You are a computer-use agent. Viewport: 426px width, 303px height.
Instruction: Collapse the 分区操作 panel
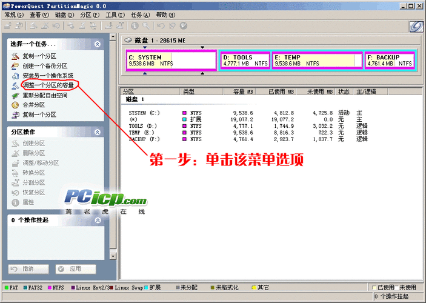tap(98, 132)
